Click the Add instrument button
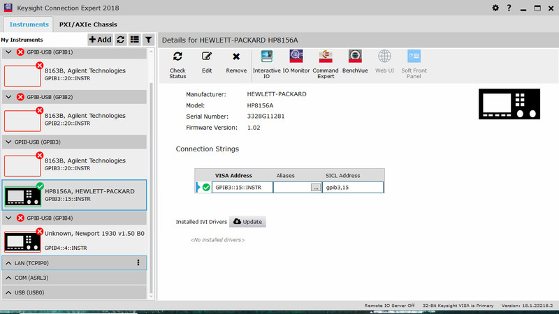 click(x=100, y=40)
